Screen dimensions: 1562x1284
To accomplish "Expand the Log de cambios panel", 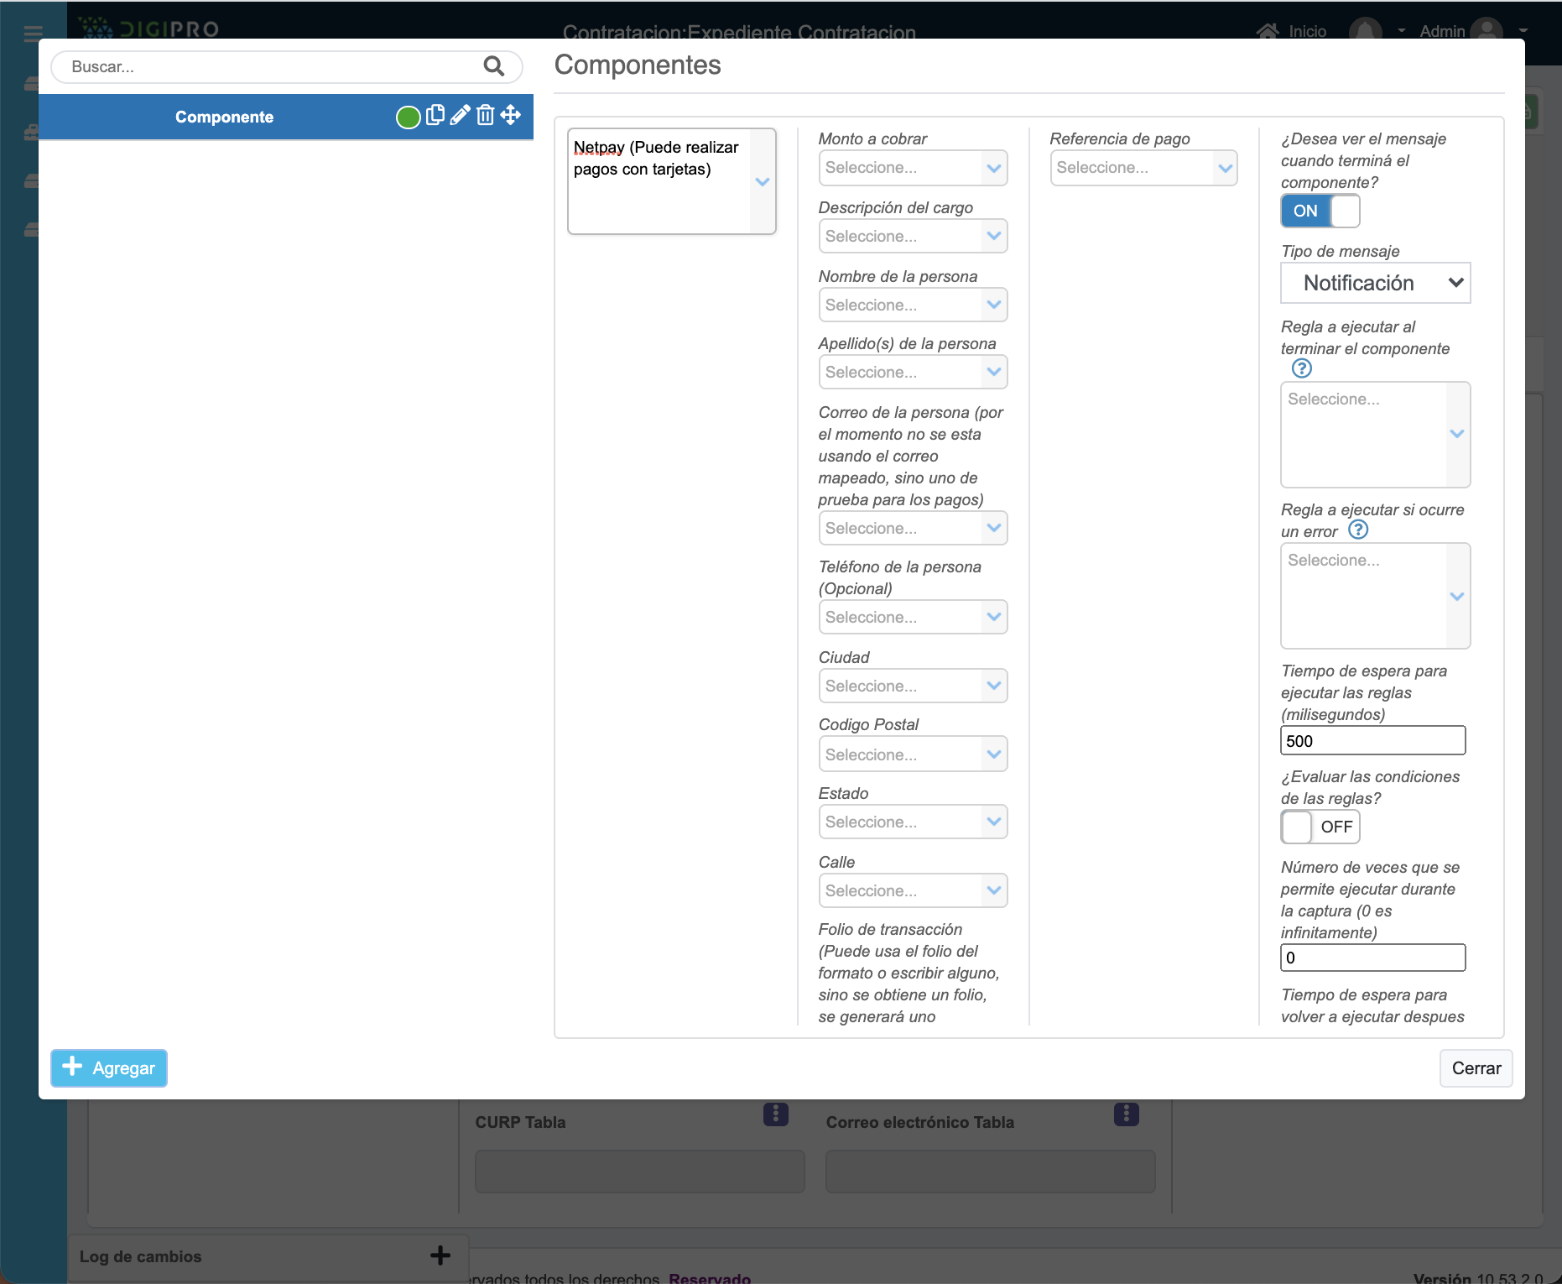I will 440,1255.
